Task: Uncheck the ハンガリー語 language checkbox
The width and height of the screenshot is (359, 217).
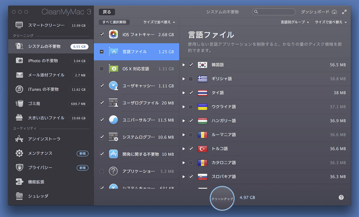Action: [191, 121]
